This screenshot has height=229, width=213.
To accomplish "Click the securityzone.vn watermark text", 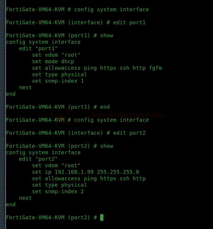I will click(127, 115).
